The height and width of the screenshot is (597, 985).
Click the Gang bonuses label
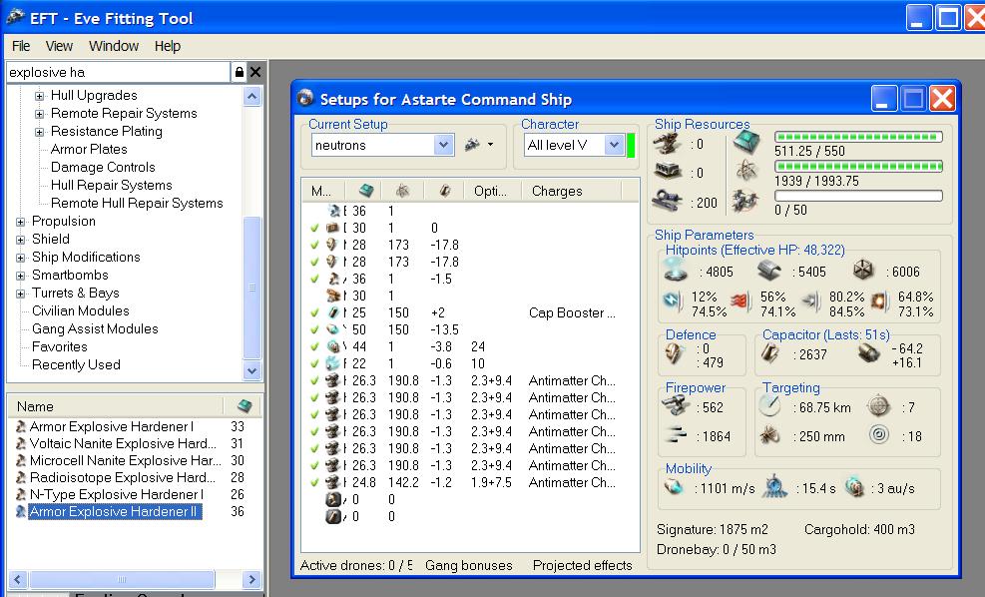tap(468, 566)
